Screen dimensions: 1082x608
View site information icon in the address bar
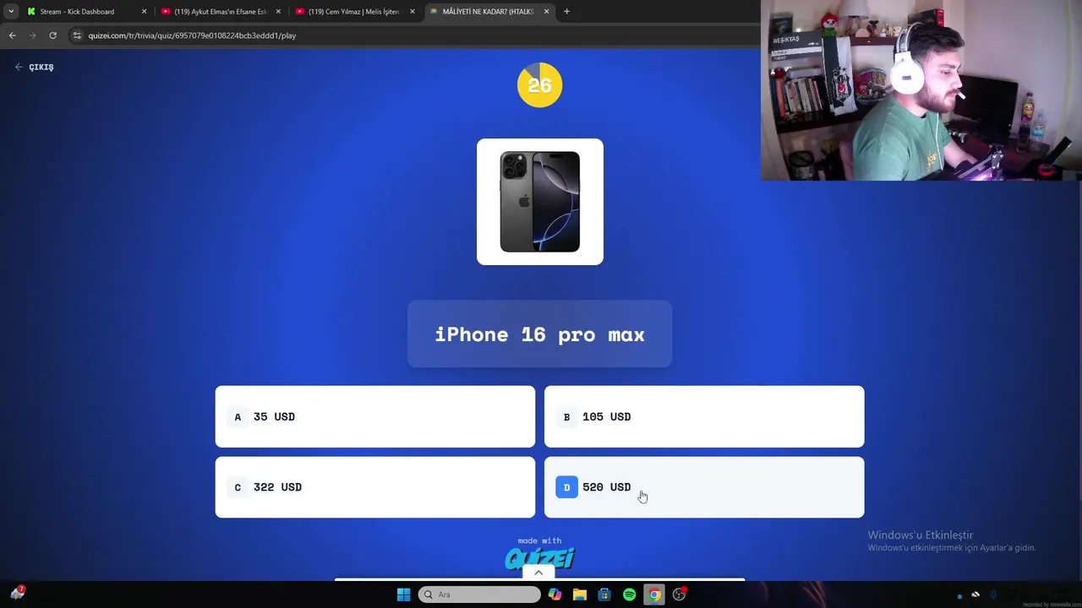coord(77,35)
